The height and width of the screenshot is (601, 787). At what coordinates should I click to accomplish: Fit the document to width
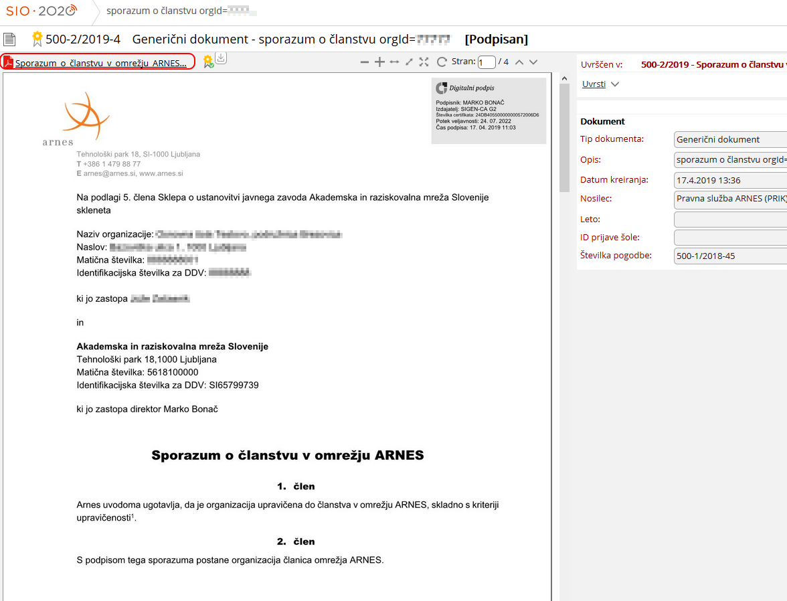click(x=395, y=62)
